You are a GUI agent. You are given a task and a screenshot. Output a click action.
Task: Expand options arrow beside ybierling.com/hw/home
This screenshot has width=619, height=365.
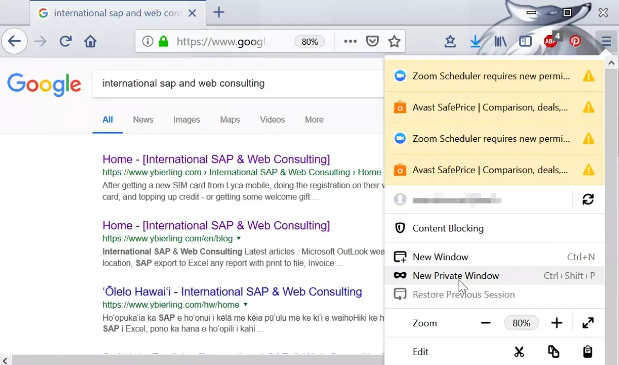pyautogui.click(x=246, y=305)
